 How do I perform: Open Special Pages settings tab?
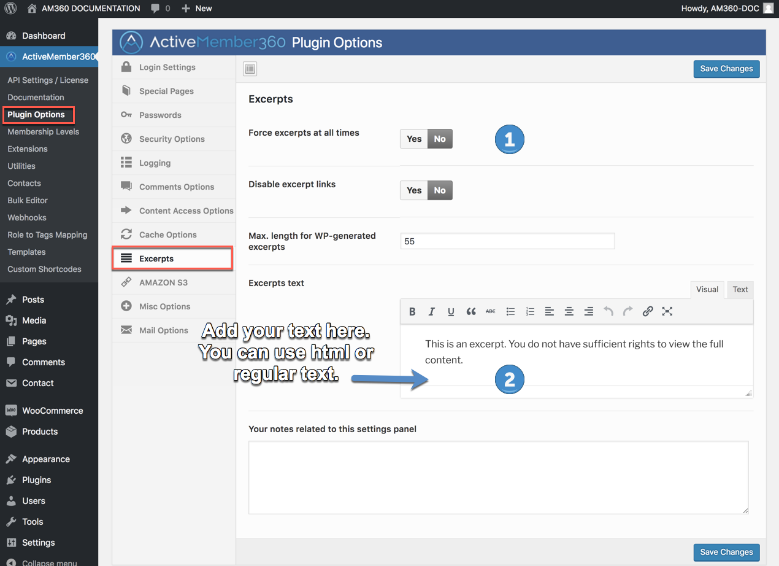click(x=174, y=91)
